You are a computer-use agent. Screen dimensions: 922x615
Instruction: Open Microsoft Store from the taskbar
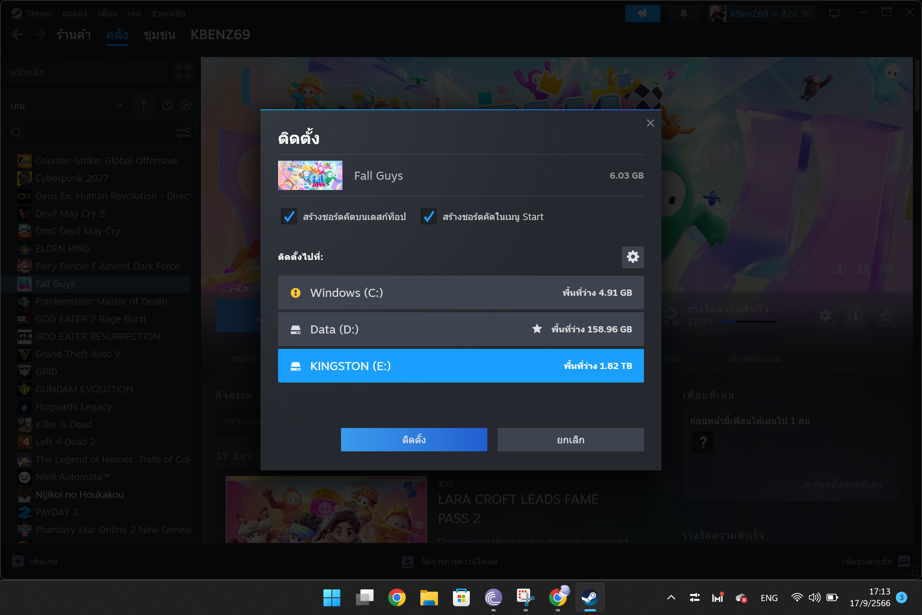coord(461,598)
